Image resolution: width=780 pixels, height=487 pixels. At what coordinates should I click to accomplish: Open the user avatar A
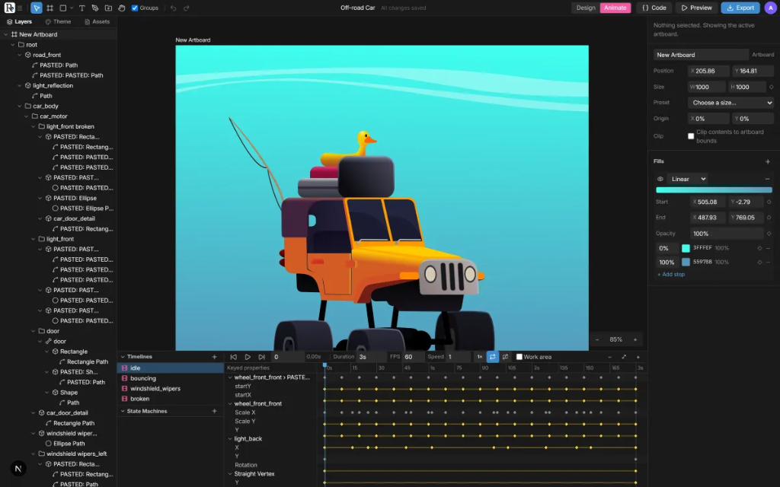click(x=771, y=8)
